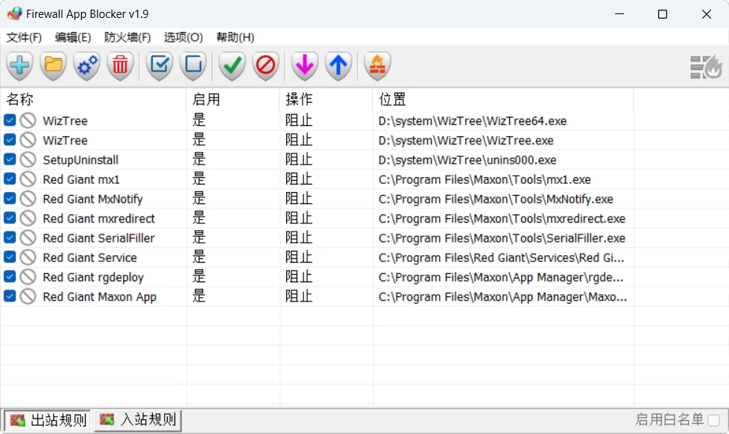Image resolution: width=729 pixels, height=434 pixels.
Task: Click the magenta down arrow icon
Action: (x=305, y=66)
